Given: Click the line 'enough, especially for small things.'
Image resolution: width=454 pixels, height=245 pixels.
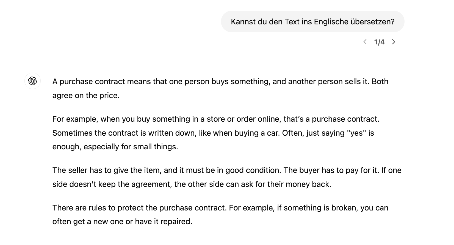Looking at the screenshot, I should point(115,147).
